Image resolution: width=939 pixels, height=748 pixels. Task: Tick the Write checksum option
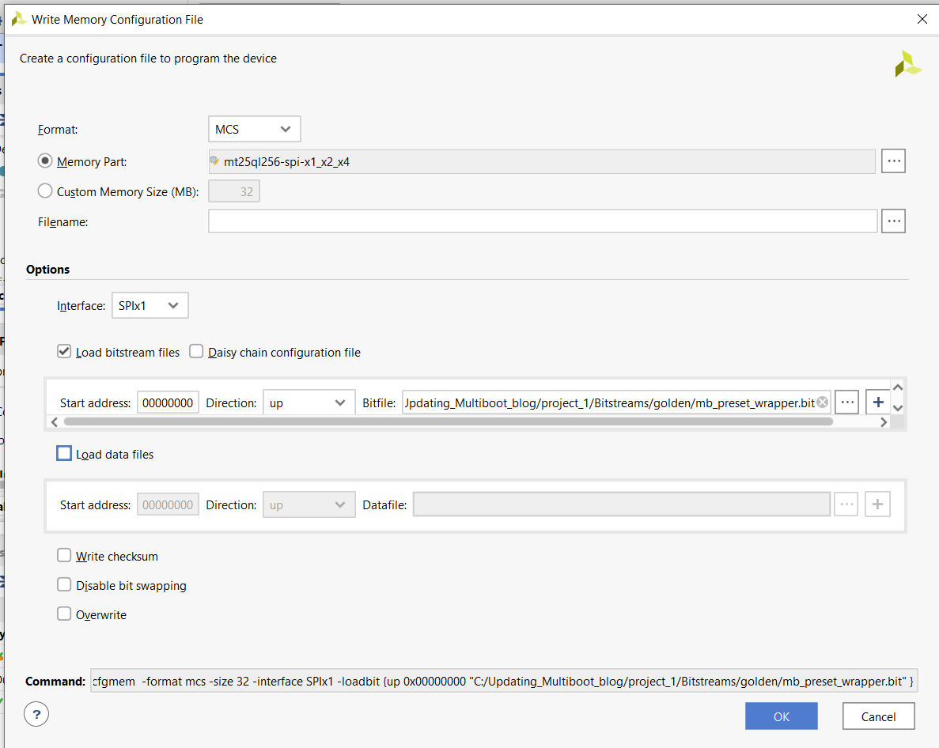click(64, 556)
